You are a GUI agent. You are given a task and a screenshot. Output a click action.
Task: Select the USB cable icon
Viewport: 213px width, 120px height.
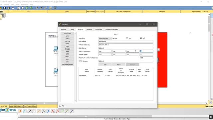point(72,111)
